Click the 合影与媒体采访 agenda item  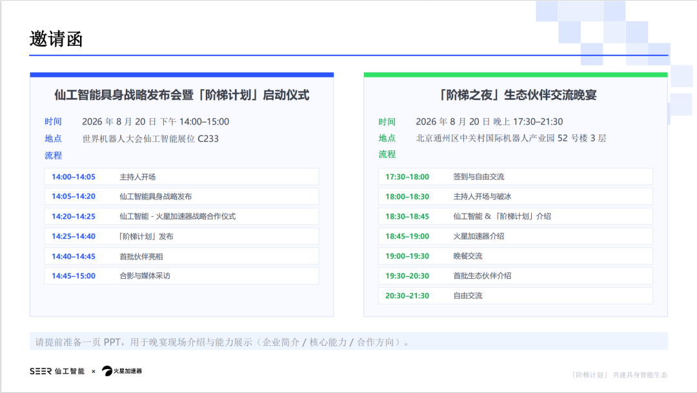(145, 276)
